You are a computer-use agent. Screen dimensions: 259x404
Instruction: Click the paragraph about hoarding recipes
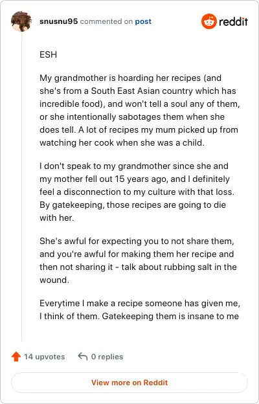(139, 110)
